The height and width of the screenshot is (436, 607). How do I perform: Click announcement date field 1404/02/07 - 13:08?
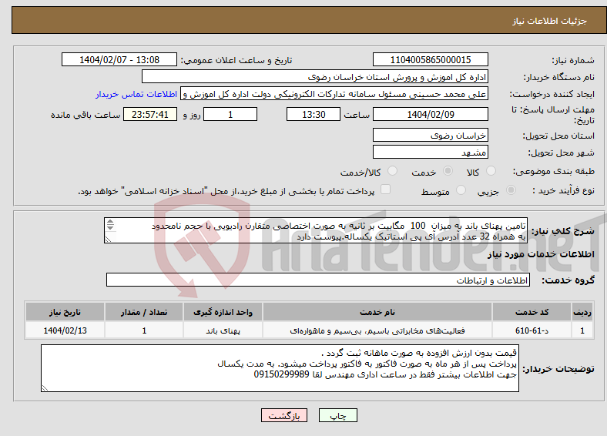119,59
